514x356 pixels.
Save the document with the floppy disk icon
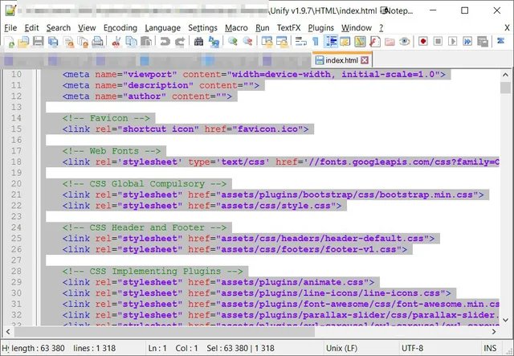[39, 42]
